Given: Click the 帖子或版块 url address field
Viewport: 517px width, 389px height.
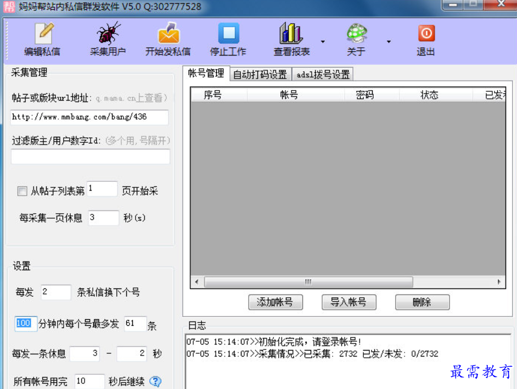Looking at the screenshot, I should pyautogui.click(x=89, y=117).
